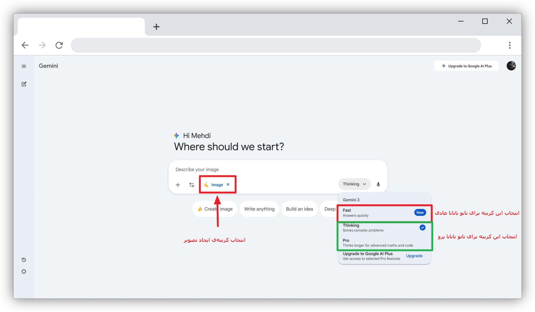This screenshot has height=312, width=535.
Task: Choose the Build an idea suggestion
Action: click(299, 209)
